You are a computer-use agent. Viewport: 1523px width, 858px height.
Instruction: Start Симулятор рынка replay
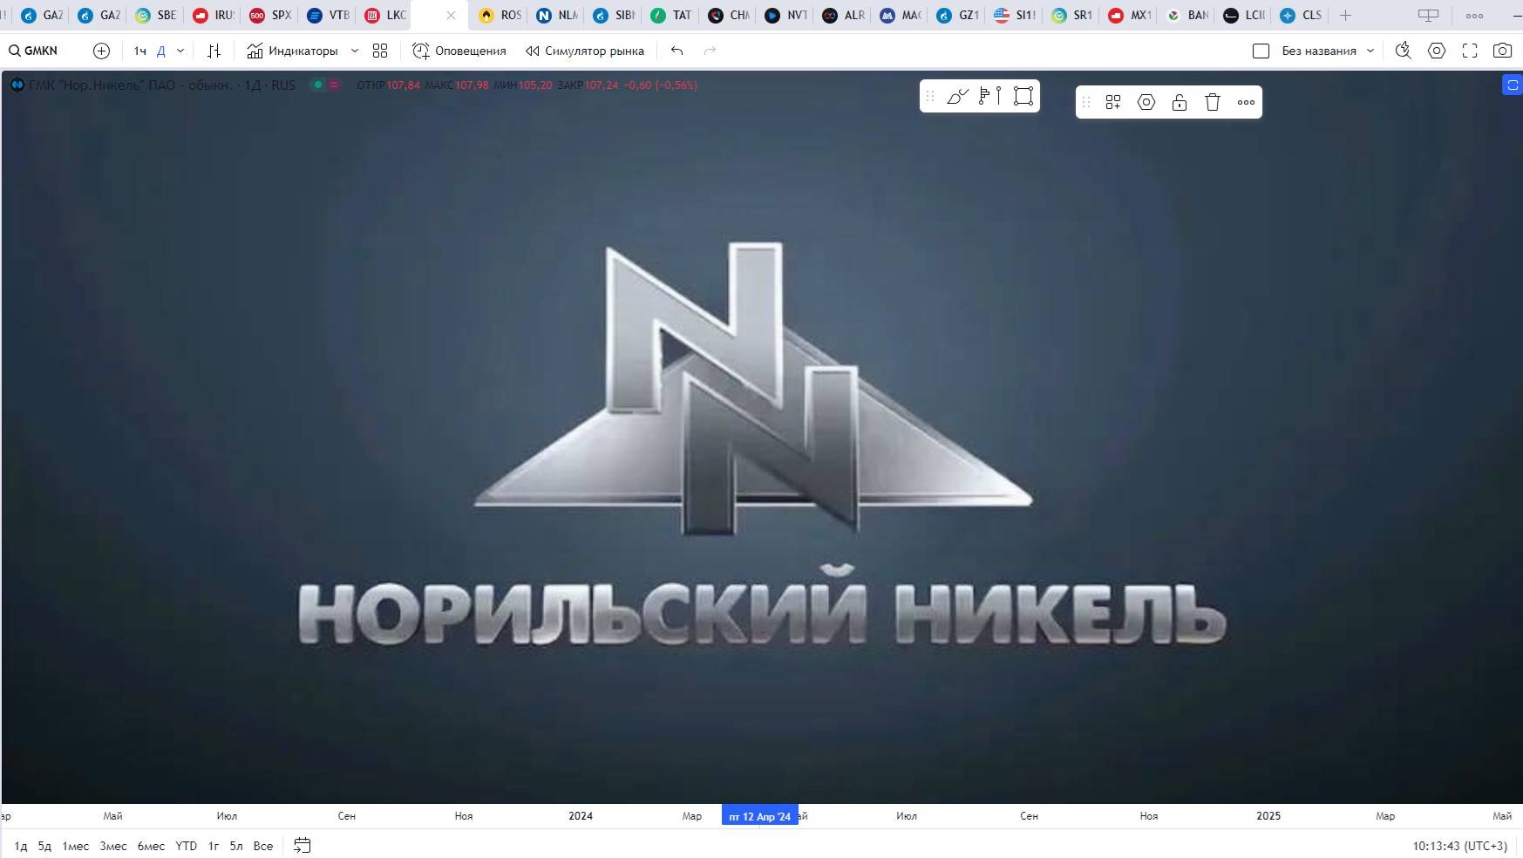point(585,51)
